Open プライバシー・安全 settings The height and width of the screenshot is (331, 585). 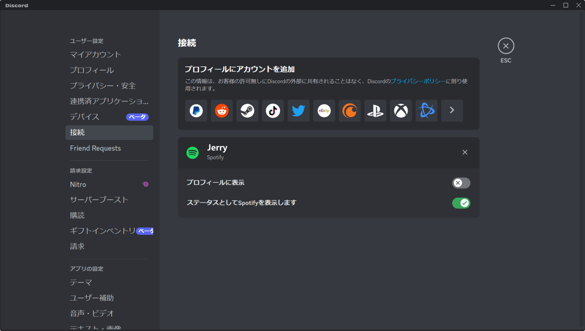tap(109, 85)
